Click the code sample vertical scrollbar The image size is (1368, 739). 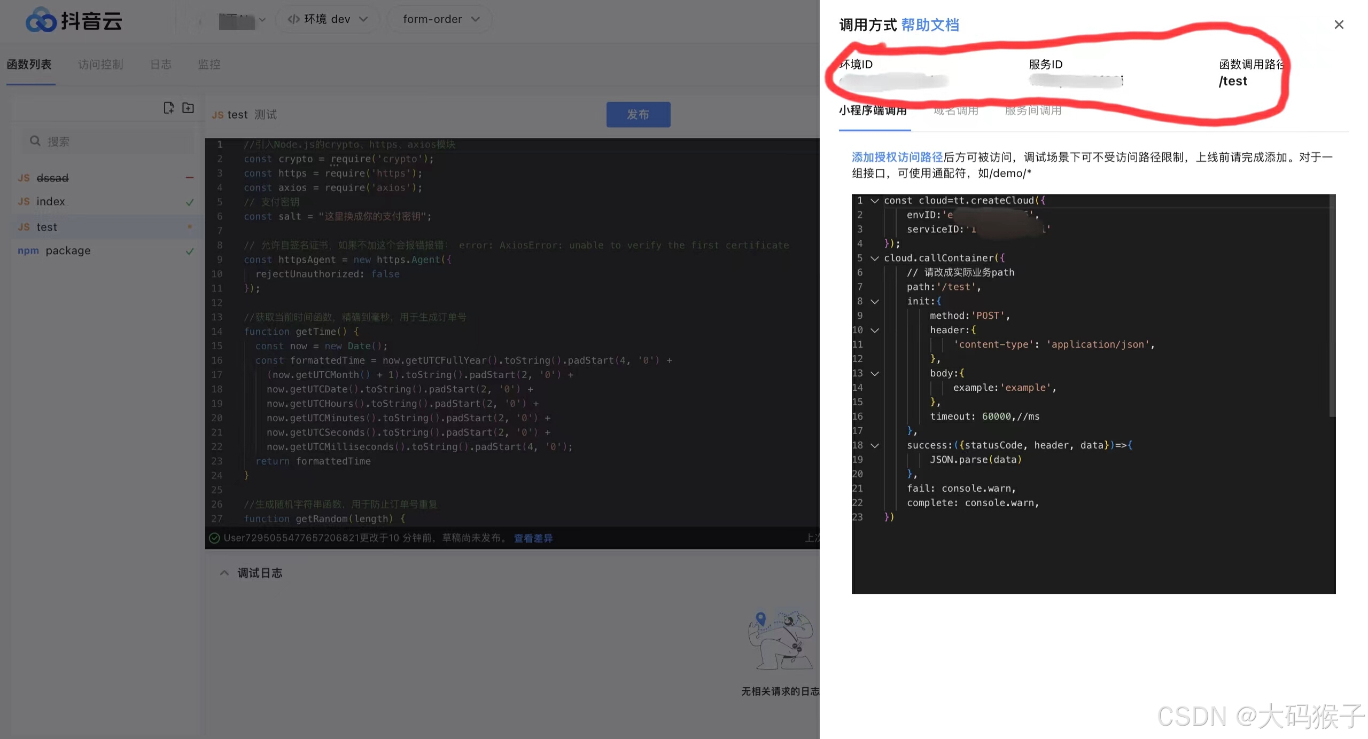pyautogui.click(x=1332, y=304)
